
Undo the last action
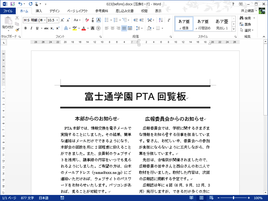20,4
